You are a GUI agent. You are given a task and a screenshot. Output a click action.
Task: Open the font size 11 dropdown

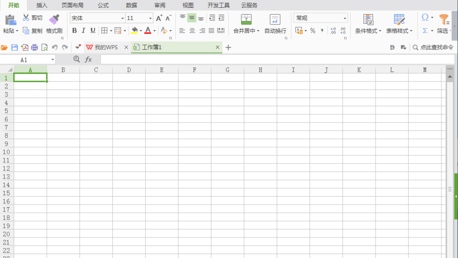[x=150, y=18]
